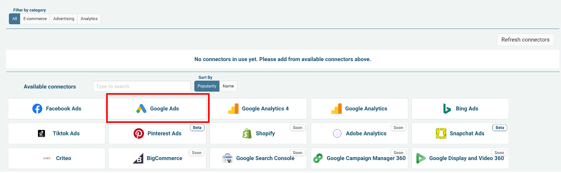Select the BigCommerce logo icon

pos(138,158)
